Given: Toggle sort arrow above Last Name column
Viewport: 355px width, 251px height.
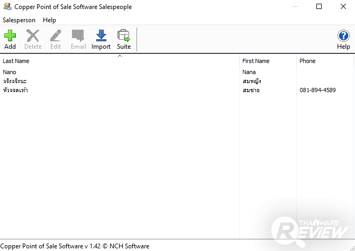Looking at the screenshot, I should tap(120, 56).
